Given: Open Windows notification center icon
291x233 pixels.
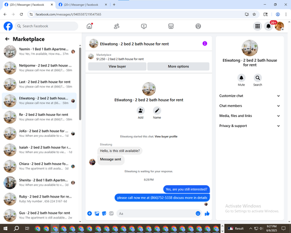Looking at the screenshot, I should [283, 228].
